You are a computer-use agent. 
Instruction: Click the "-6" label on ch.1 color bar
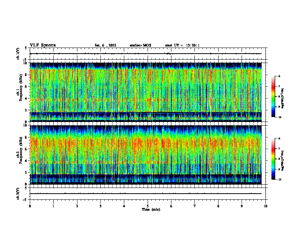(x=278, y=76)
